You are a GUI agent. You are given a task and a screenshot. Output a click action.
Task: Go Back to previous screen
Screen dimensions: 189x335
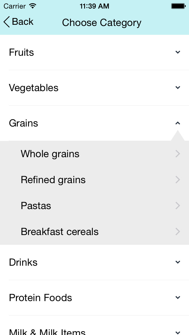click(19, 22)
